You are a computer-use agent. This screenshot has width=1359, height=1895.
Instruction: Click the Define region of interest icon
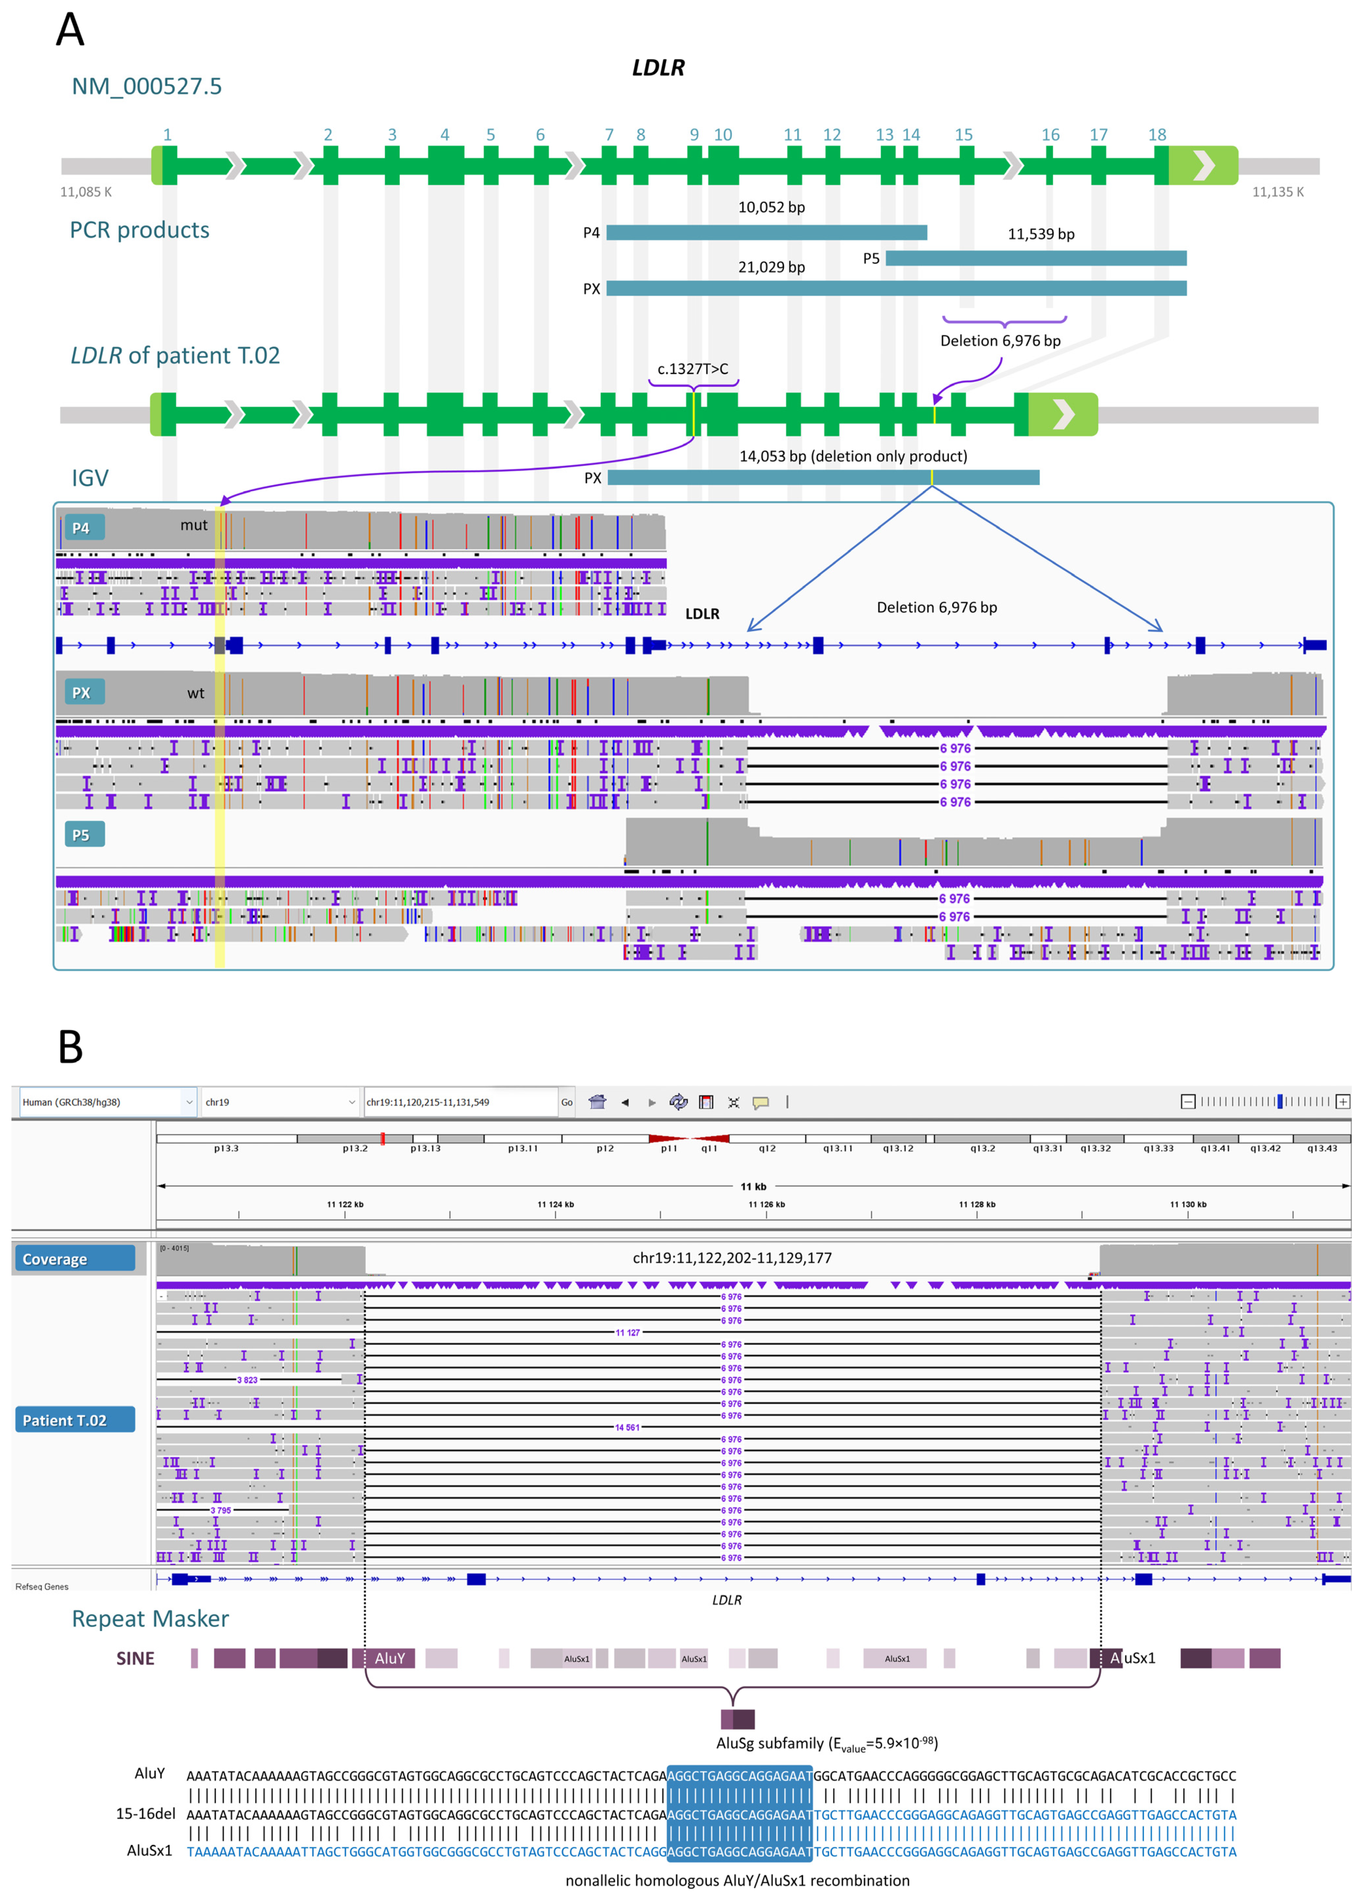(x=706, y=1102)
